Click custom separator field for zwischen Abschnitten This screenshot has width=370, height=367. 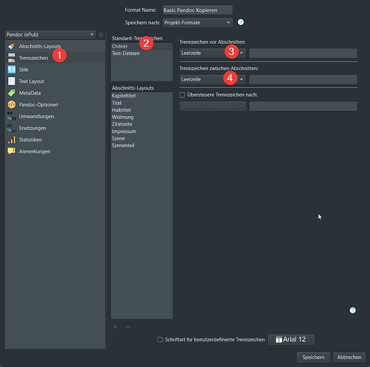point(303,79)
